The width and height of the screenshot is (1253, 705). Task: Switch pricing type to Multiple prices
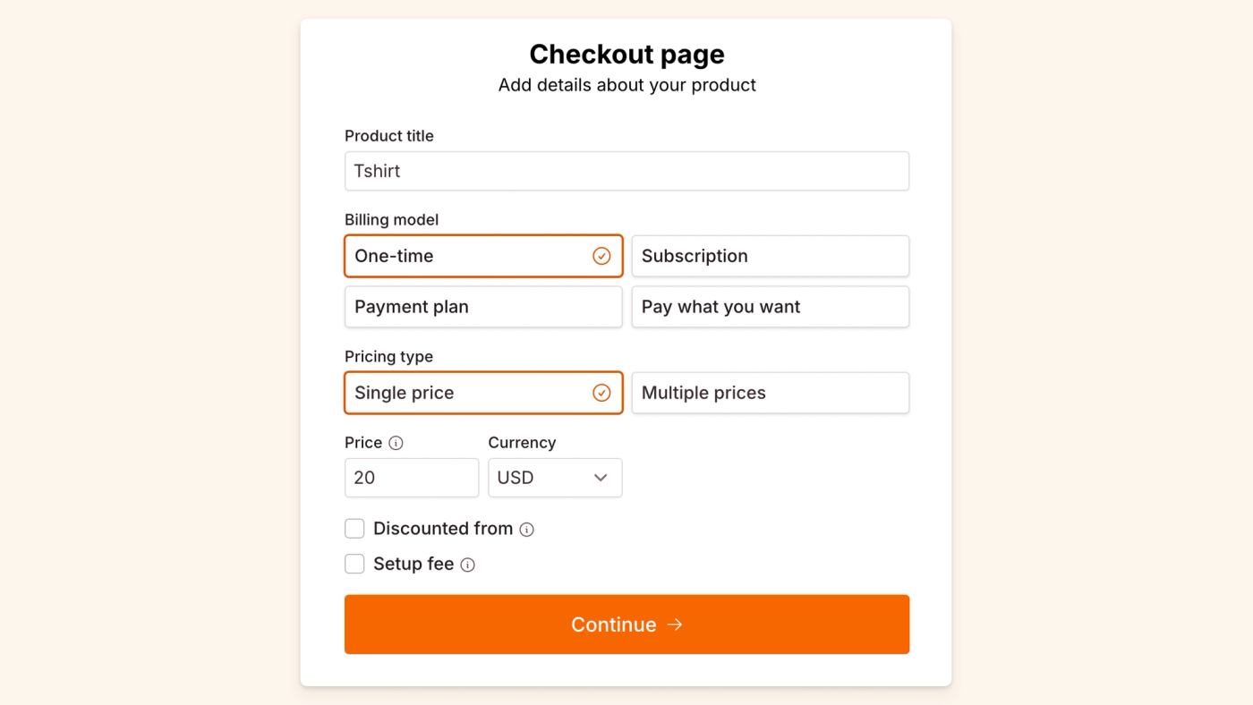point(770,393)
